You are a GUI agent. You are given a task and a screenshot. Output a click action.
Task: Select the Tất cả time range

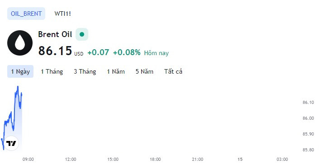point(173,71)
